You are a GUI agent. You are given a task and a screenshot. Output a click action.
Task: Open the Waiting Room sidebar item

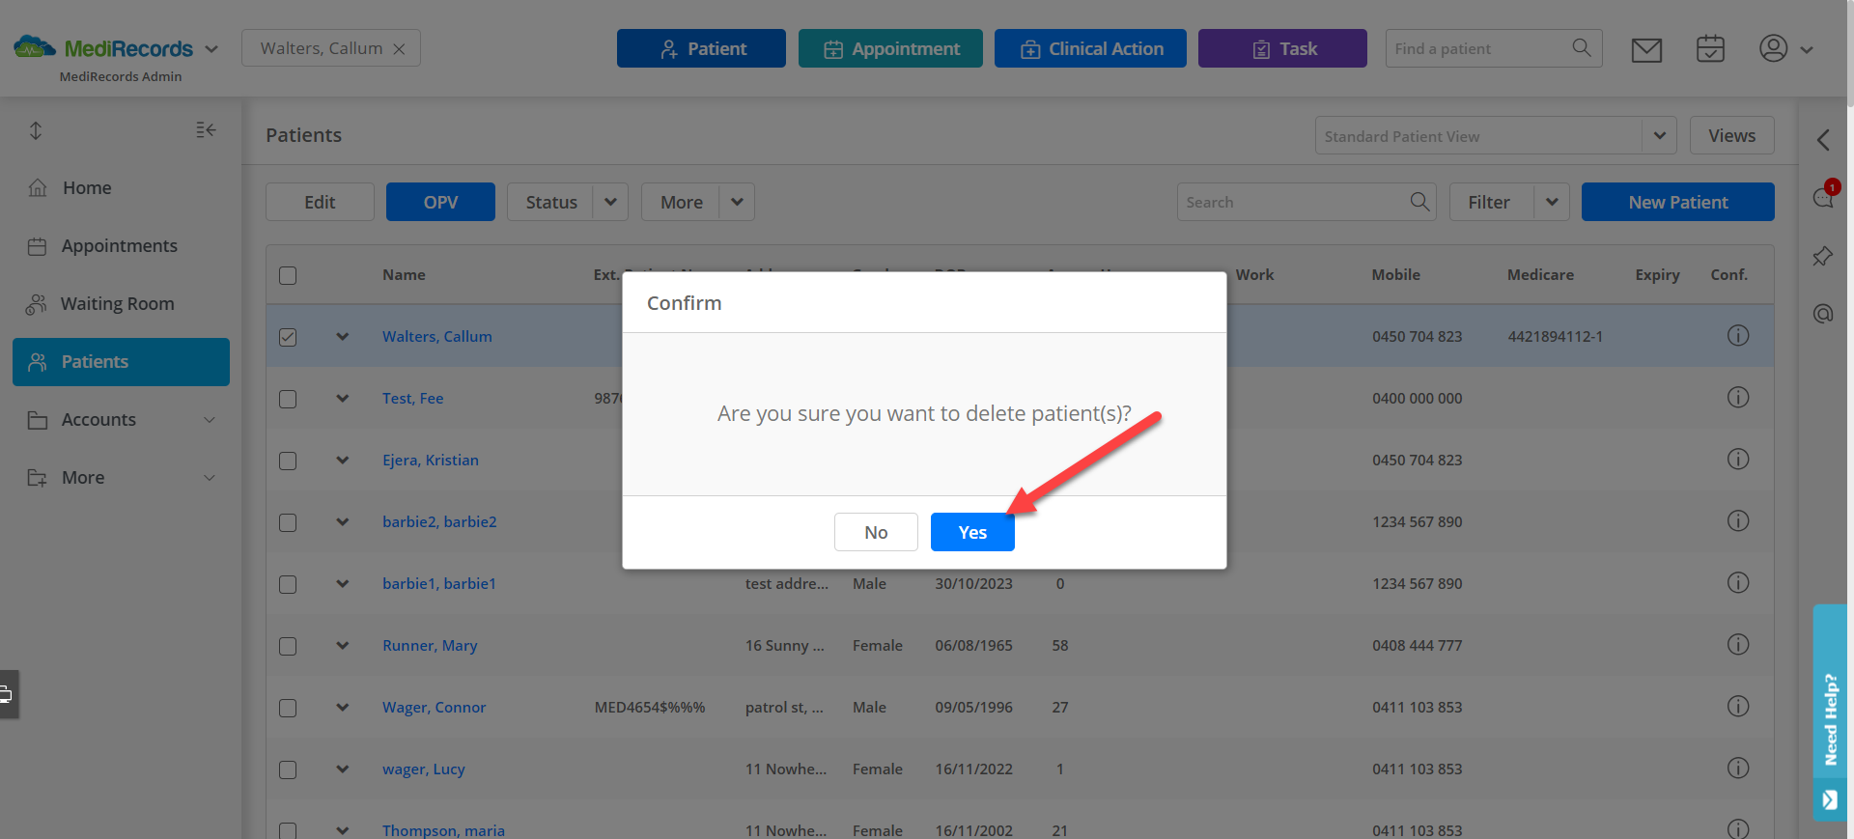[121, 304]
